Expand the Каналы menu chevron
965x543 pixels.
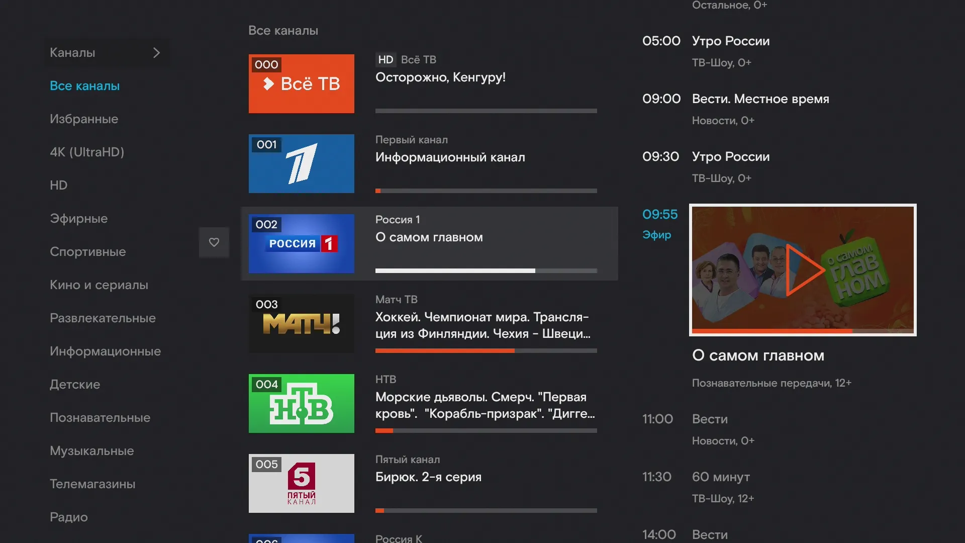point(156,53)
